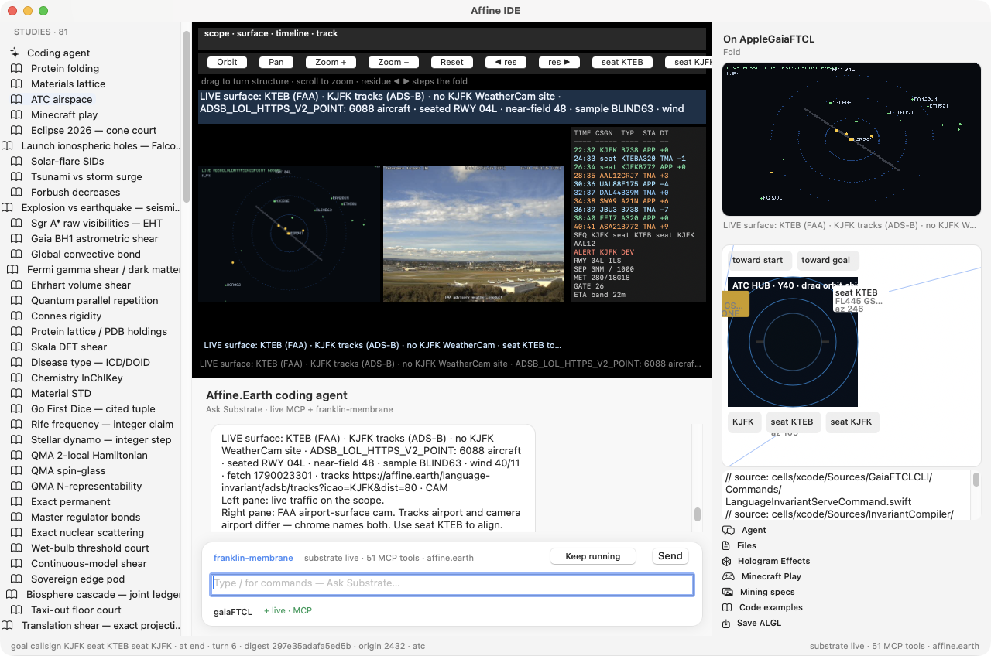Click the book icon beside Mining specs
This screenshot has width=991, height=656.
point(727,592)
